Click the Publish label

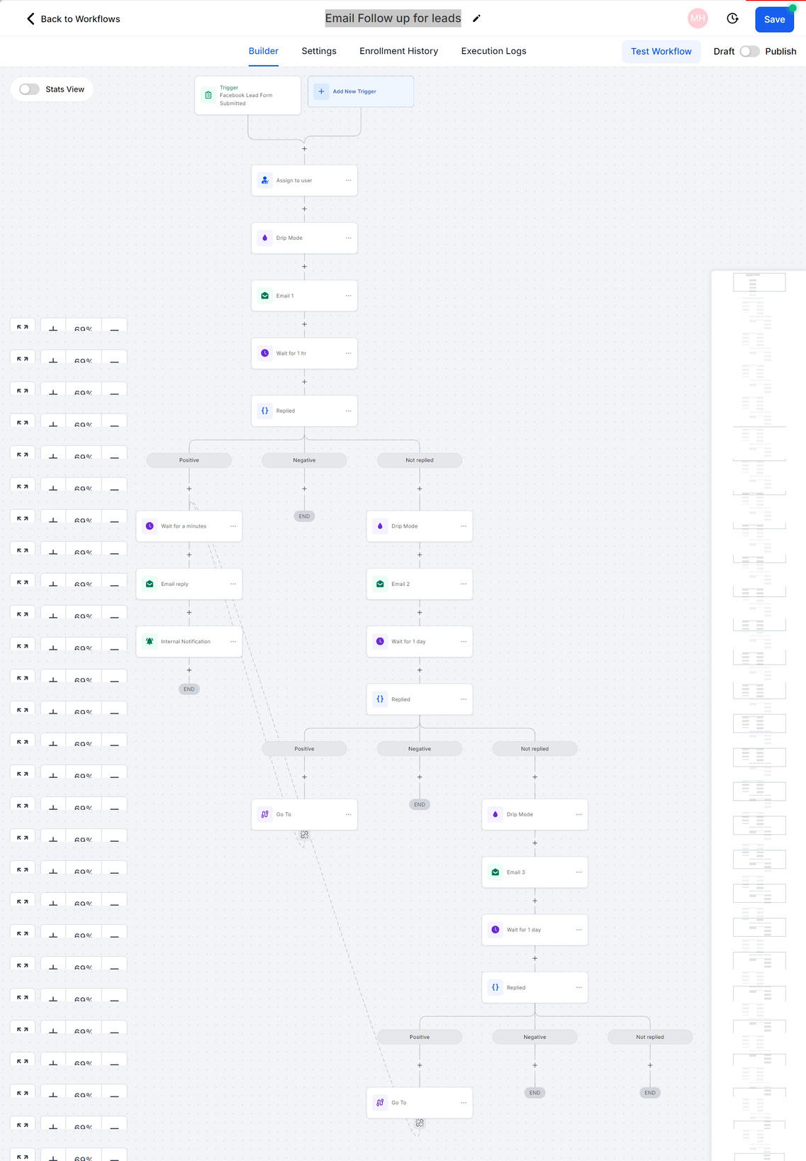[x=780, y=51]
